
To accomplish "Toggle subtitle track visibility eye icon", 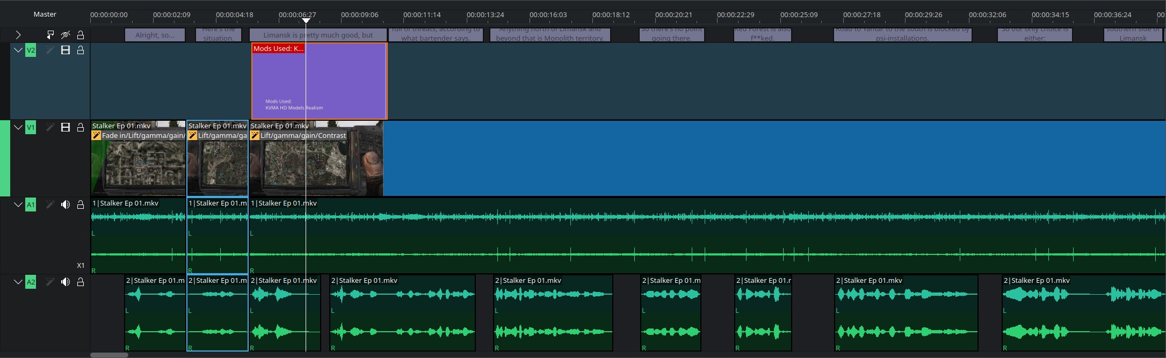I will 66,35.
